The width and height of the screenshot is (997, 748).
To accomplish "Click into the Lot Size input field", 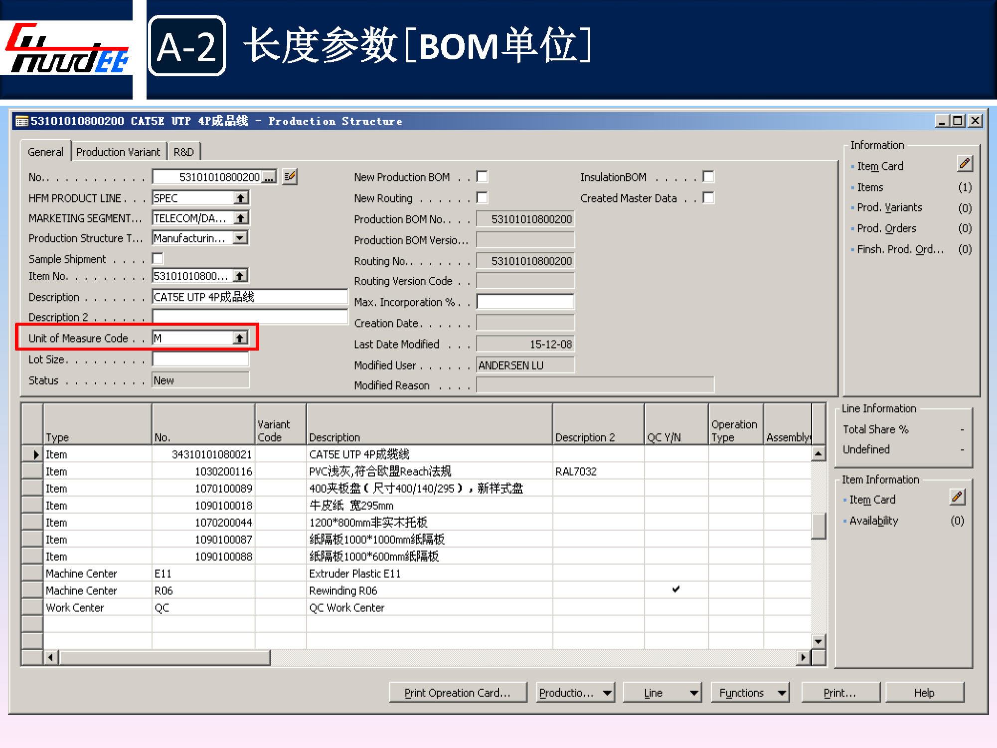I will 200,359.
